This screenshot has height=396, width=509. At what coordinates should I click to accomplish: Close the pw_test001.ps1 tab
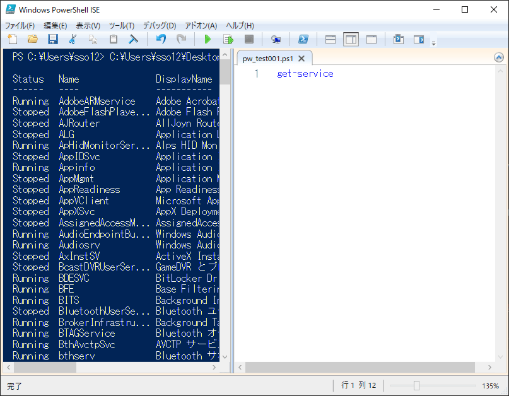pos(301,57)
